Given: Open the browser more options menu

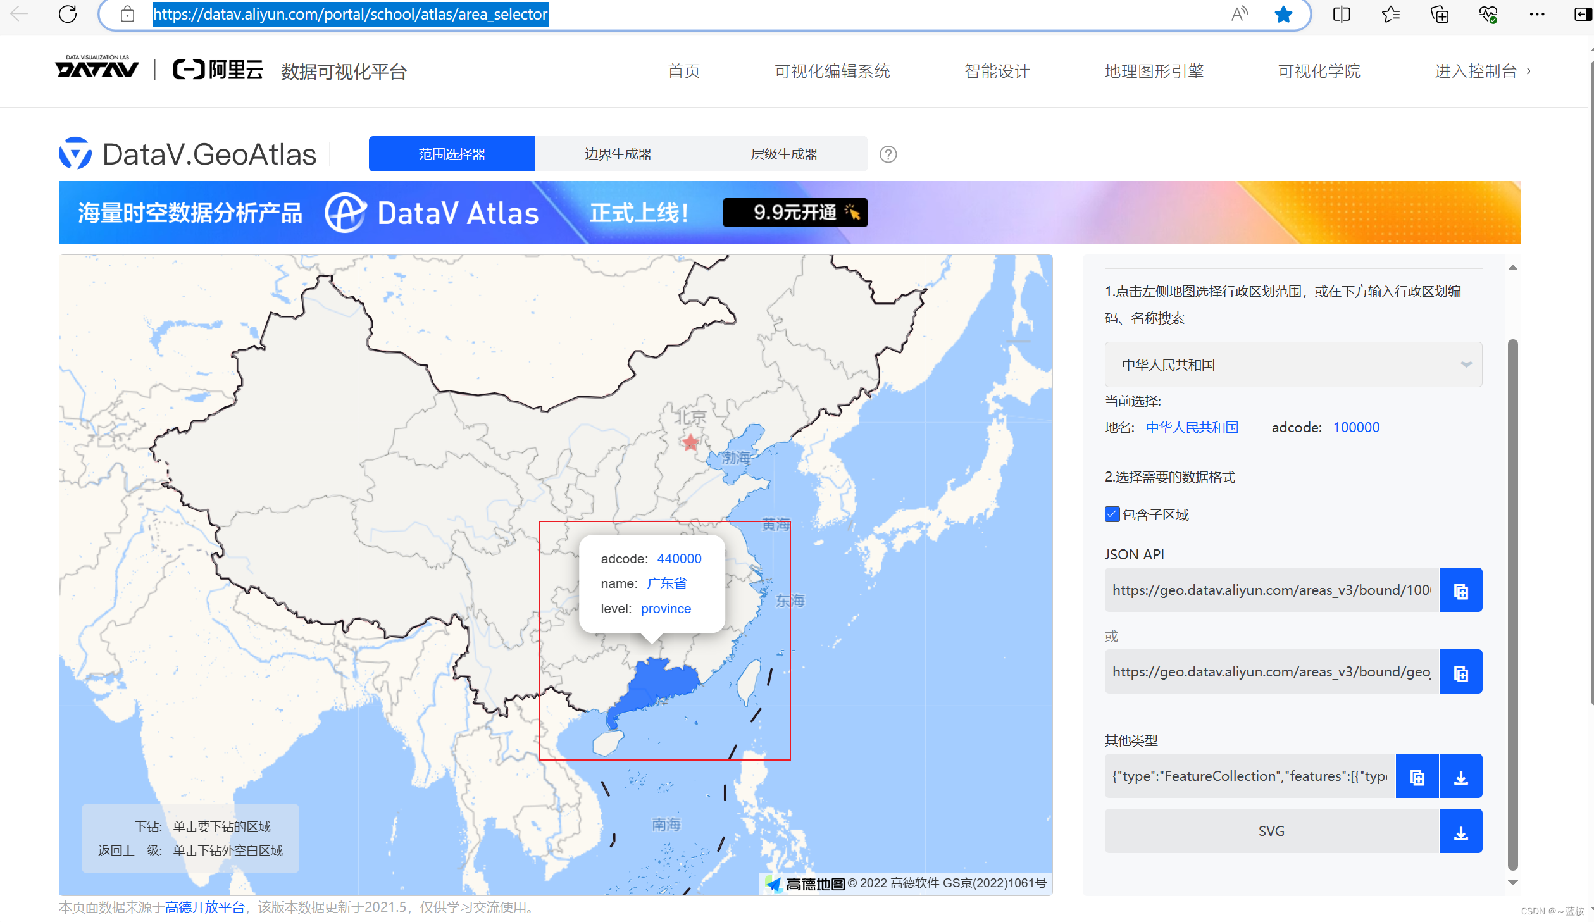Looking at the screenshot, I should coord(1536,14).
